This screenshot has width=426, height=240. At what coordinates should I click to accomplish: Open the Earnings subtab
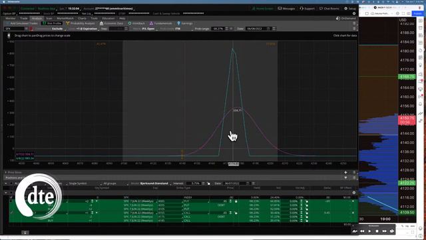pyautogui.click(x=185, y=23)
